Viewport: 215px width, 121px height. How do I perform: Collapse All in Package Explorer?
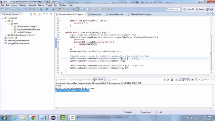[31, 14]
